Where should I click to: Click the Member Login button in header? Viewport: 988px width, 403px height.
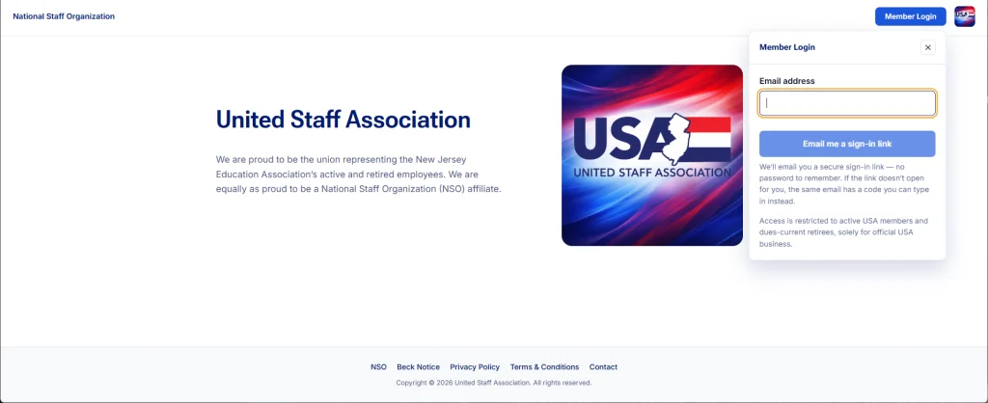point(910,16)
